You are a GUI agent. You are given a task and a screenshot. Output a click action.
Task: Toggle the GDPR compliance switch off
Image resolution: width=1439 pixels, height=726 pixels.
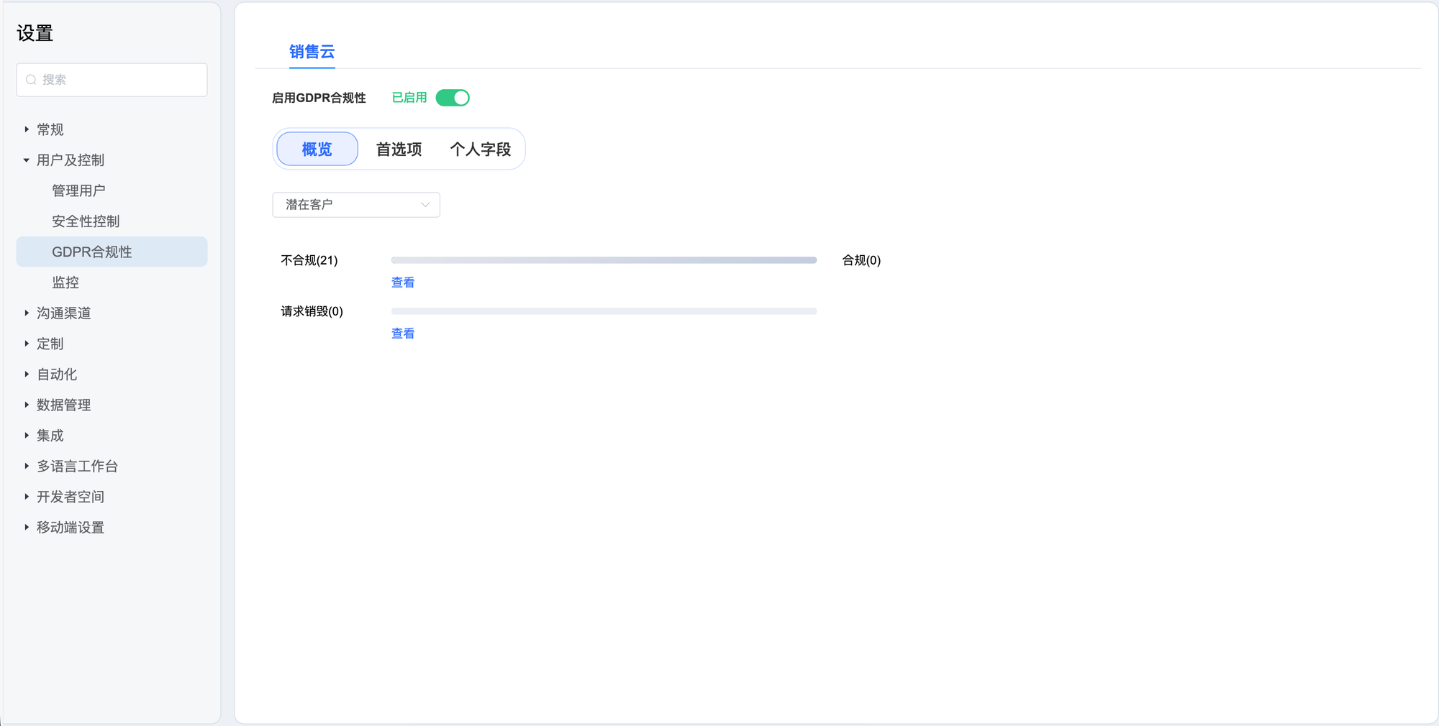[x=453, y=98]
